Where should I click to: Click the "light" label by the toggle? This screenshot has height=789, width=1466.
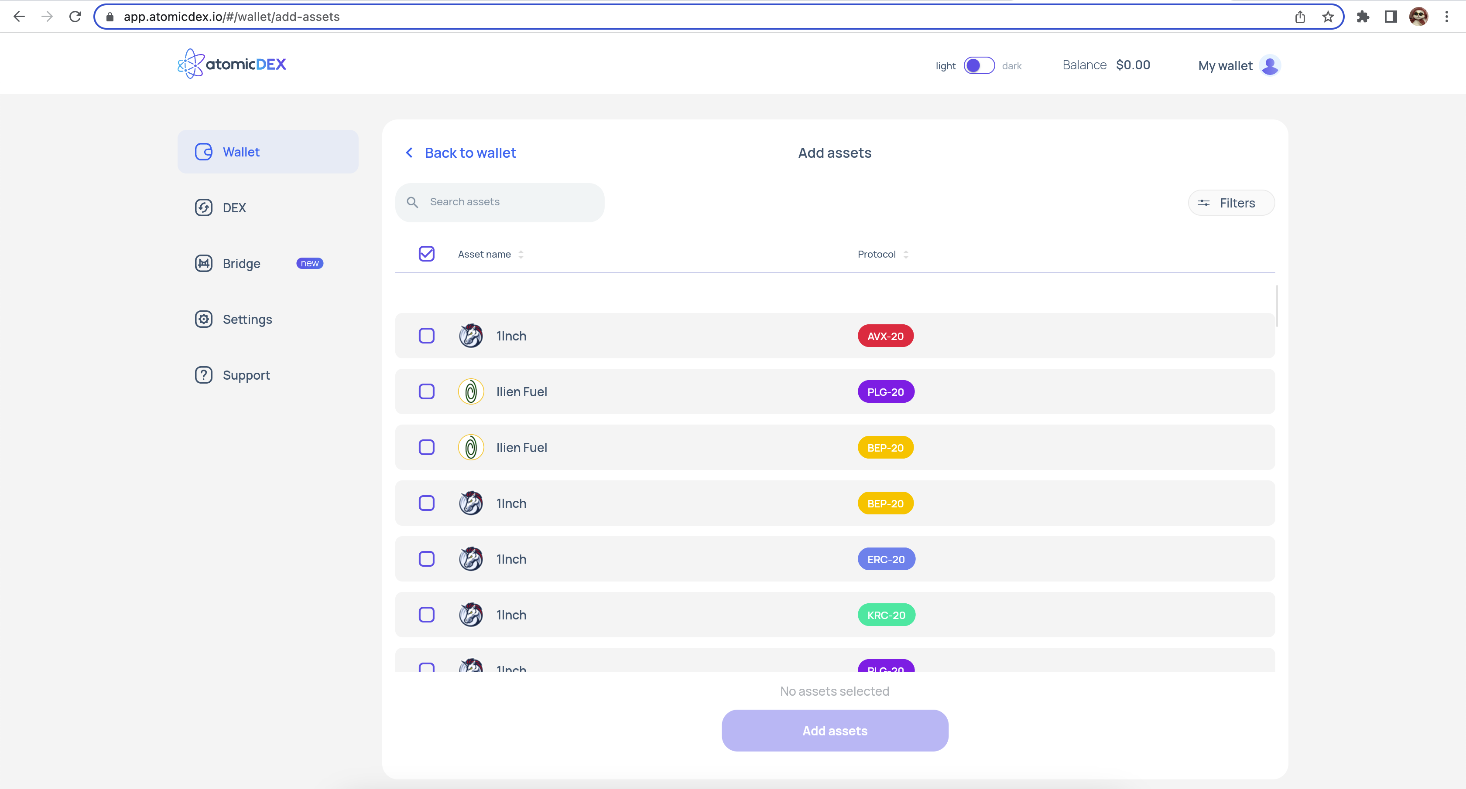[945, 66]
